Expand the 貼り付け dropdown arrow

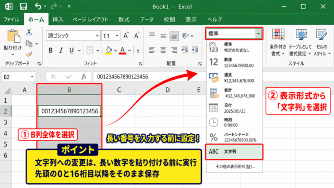click(x=13, y=54)
